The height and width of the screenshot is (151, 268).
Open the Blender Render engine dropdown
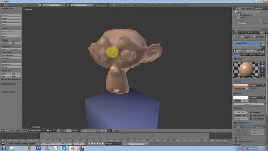coord(103,5)
